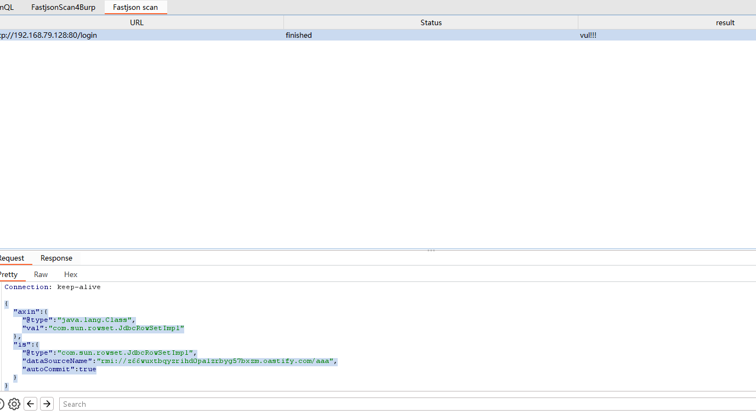756x415 pixels.
Task: Click the back arrow in the editor footer
Action: coord(30,404)
